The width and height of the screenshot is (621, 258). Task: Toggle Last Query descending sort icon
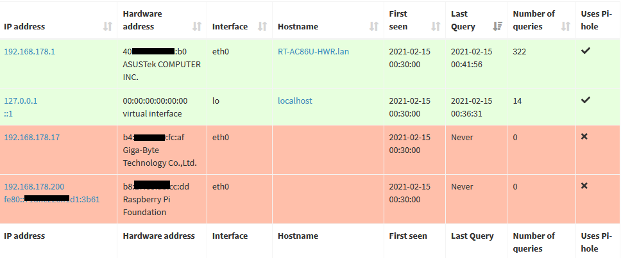tap(497, 26)
